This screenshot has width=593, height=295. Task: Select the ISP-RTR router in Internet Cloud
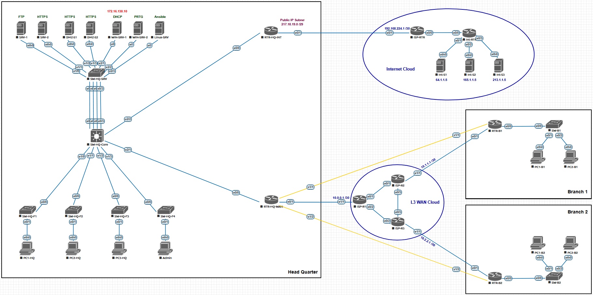[x=417, y=31]
